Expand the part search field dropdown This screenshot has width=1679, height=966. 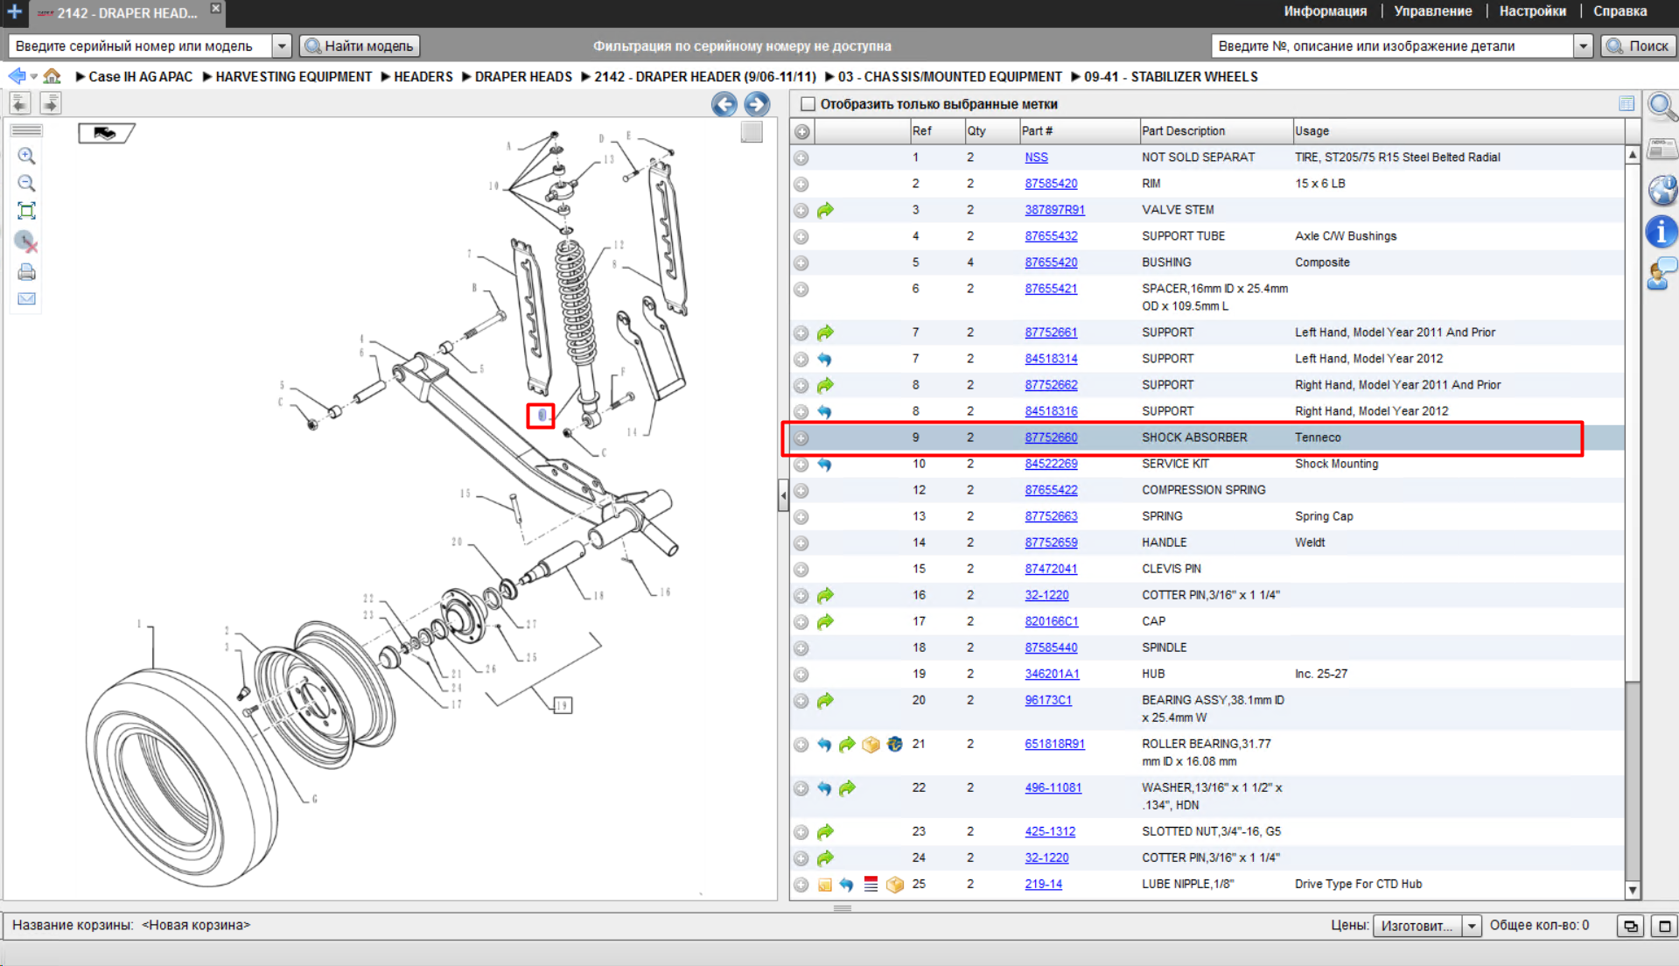[x=1582, y=45]
